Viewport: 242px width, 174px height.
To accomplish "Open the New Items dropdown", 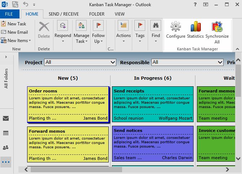I will (16, 41).
